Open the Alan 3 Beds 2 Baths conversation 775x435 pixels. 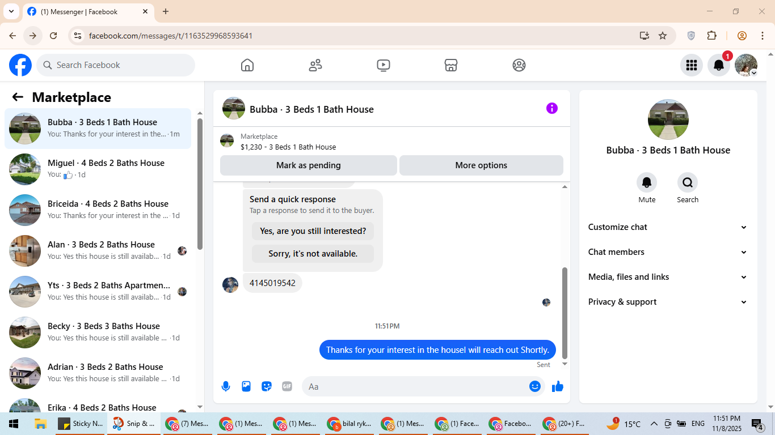(98, 251)
